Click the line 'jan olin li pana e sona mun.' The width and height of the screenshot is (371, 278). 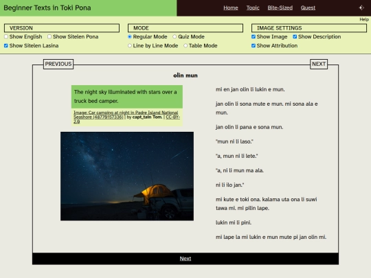click(x=249, y=127)
